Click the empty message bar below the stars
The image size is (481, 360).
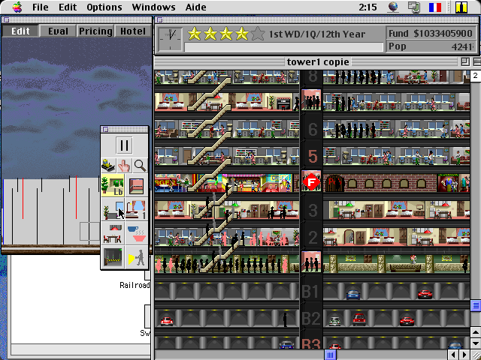click(284, 47)
